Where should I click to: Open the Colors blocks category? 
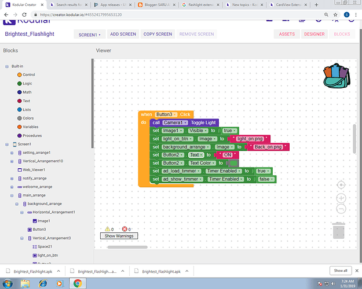pyautogui.click(x=28, y=118)
